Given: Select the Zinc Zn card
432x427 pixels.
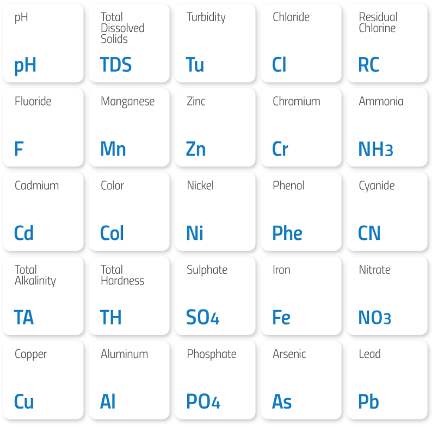Looking at the screenshot, I should (x=215, y=127).
